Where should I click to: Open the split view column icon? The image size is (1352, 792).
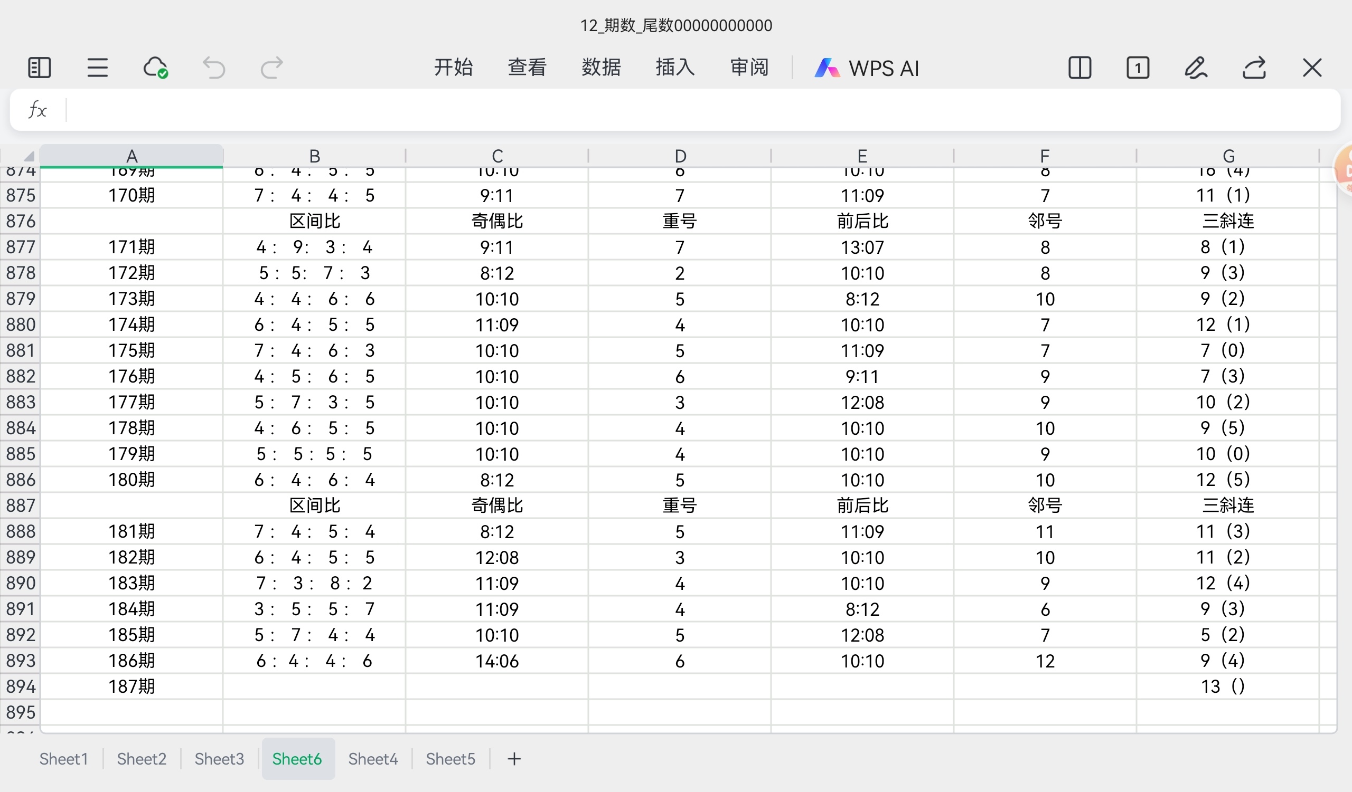pos(1079,68)
